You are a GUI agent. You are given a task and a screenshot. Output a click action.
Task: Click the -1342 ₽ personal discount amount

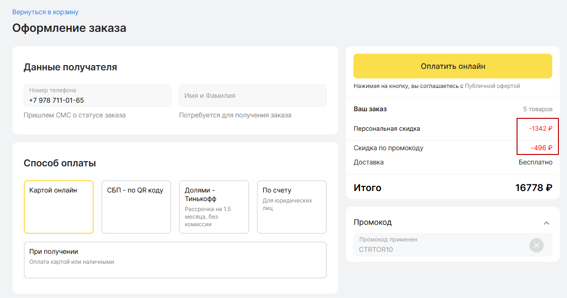(x=540, y=128)
